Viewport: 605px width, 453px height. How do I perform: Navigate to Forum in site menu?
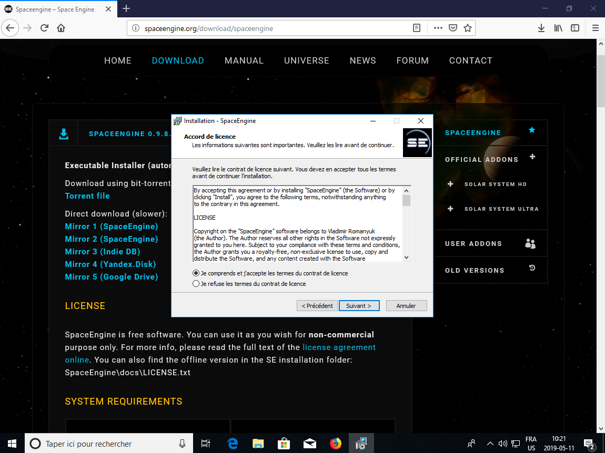point(412,60)
